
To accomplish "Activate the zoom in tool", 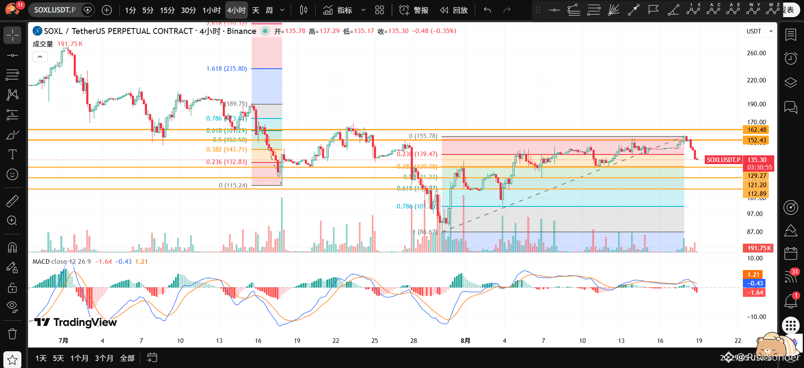I will tap(13, 221).
